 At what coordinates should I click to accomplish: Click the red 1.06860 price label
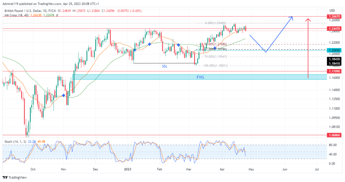tap(334, 135)
